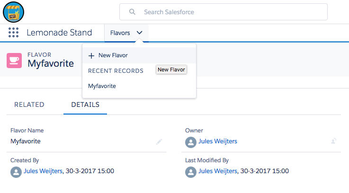Click the avatar icon under Created By
The width and height of the screenshot is (349, 193).
pos(17,171)
